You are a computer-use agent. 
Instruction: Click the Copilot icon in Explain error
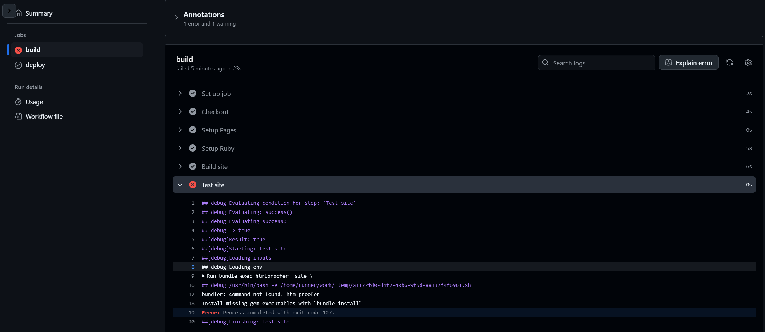668,63
